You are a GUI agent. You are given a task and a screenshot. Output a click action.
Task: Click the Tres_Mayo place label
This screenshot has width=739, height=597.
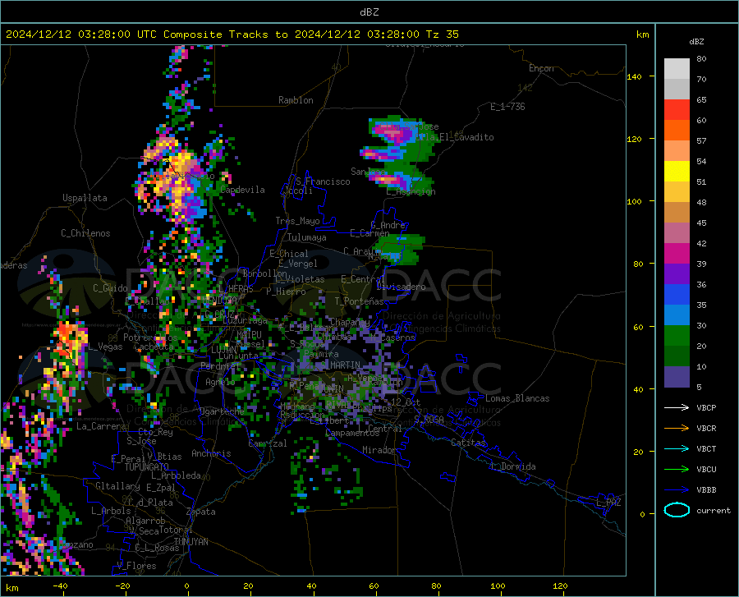pyautogui.click(x=297, y=221)
